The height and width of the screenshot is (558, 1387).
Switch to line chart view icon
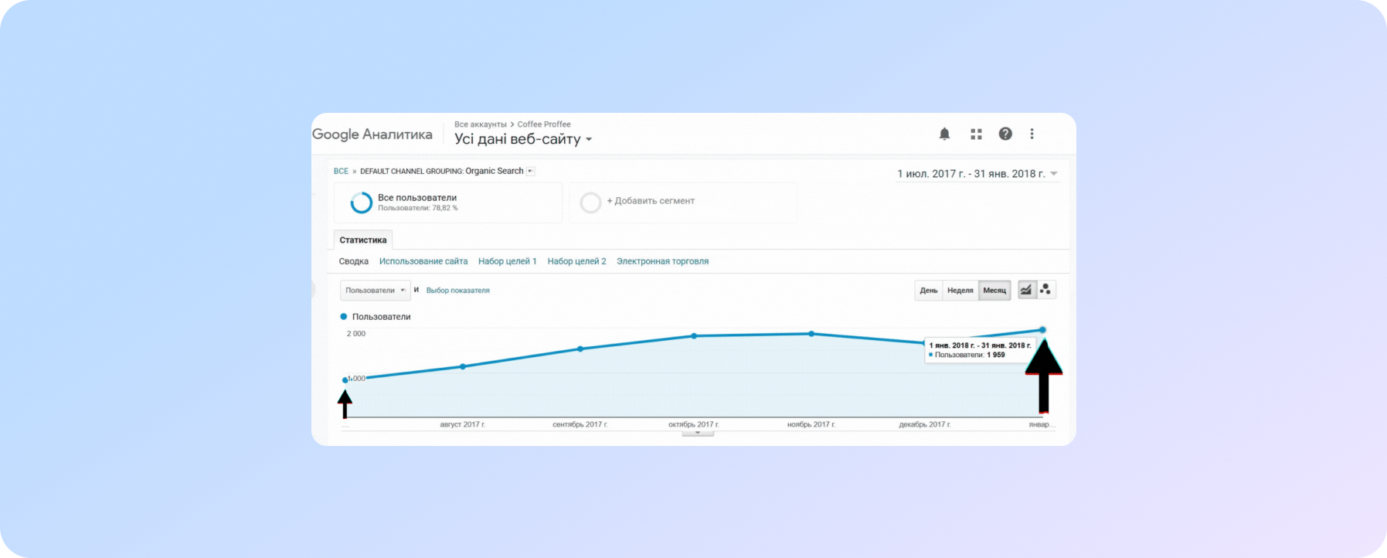point(1026,290)
